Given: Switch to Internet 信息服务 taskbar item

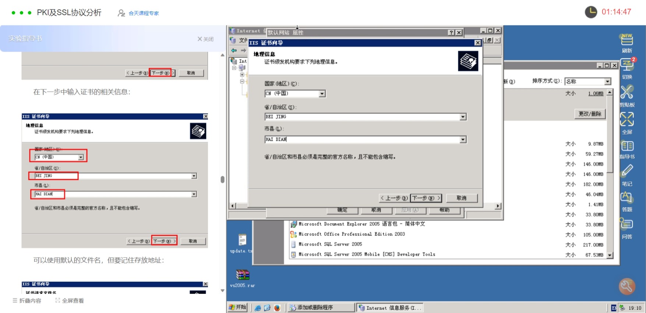Looking at the screenshot, I should pos(390,307).
